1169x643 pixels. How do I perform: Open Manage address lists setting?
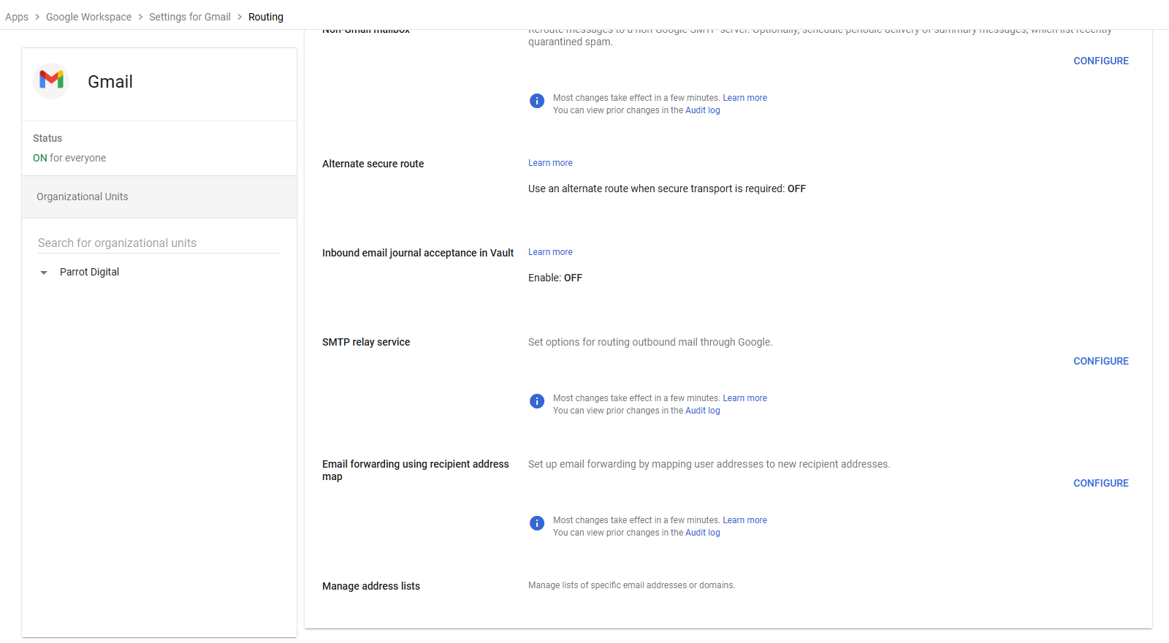point(371,586)
